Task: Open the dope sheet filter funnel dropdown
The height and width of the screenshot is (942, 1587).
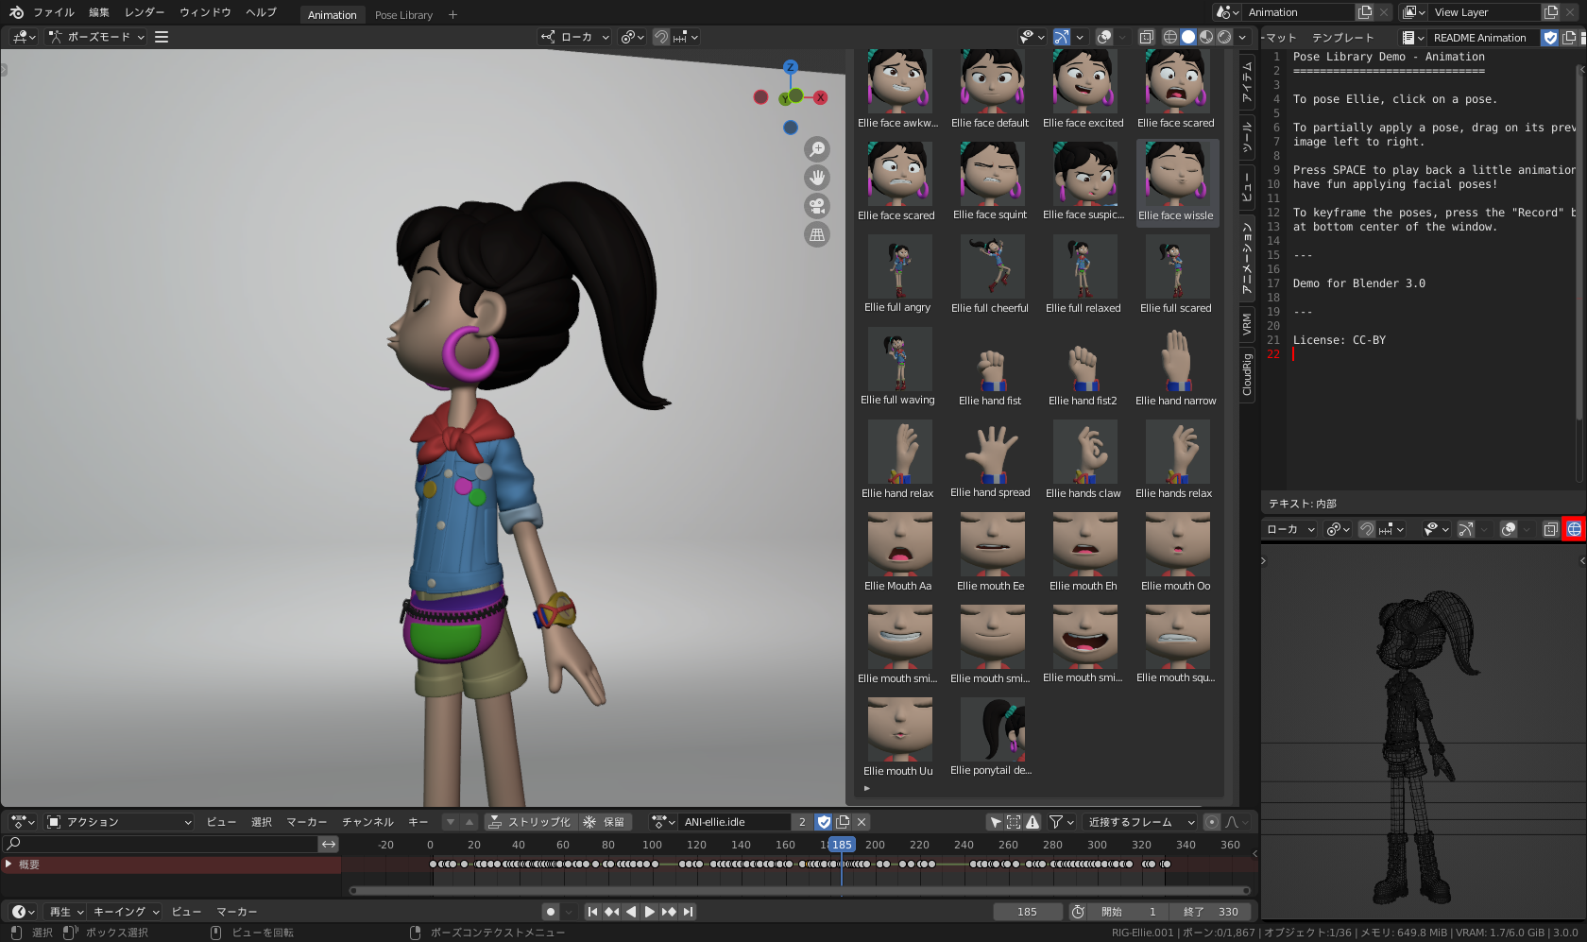Action: 1062,822
